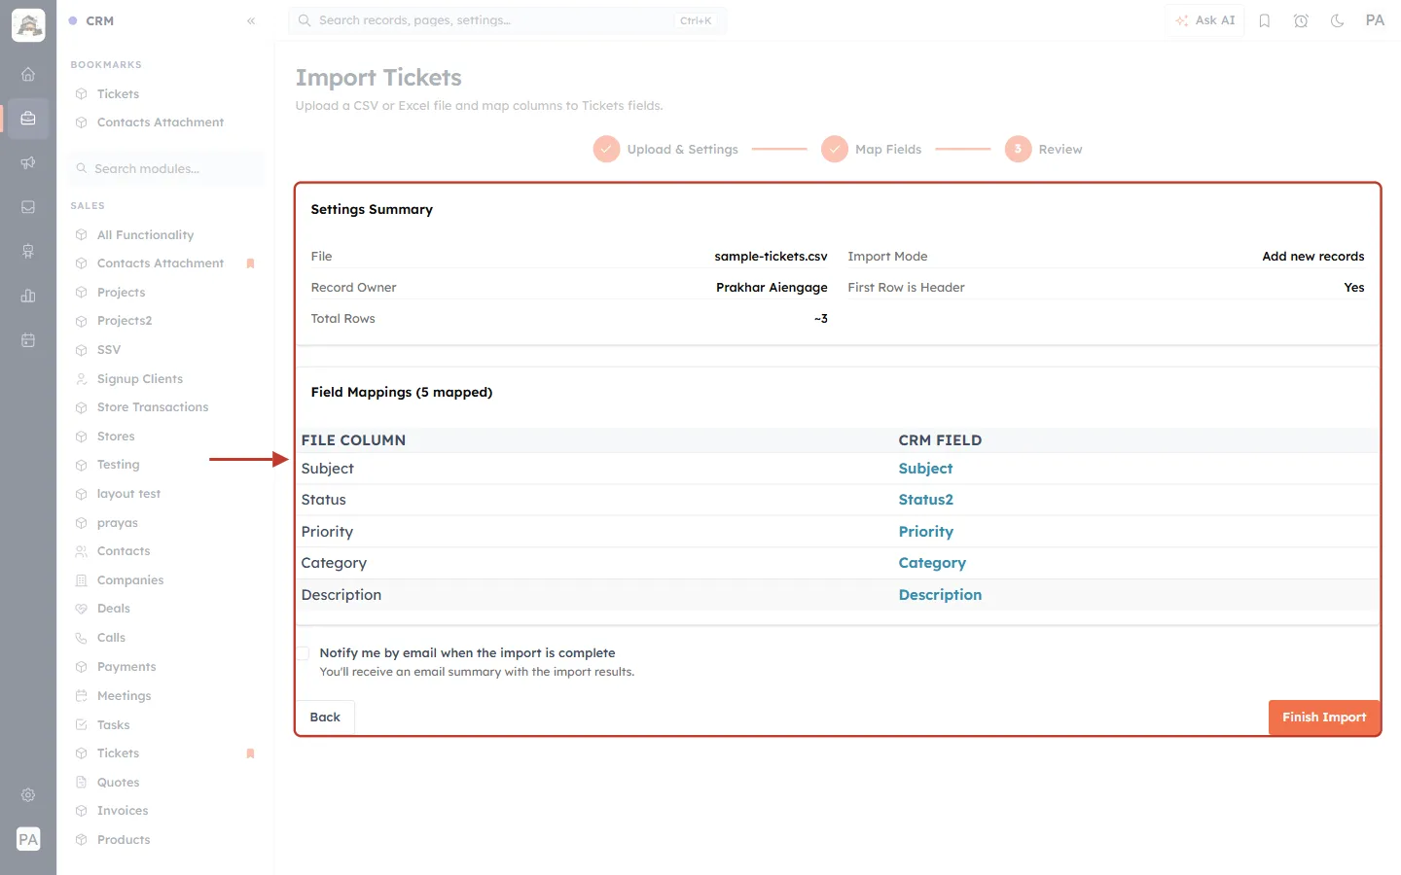The height and width of the screenshot is (875, 1401).
Task: Open the calendar icon in left rail
Action: (28, 340)
